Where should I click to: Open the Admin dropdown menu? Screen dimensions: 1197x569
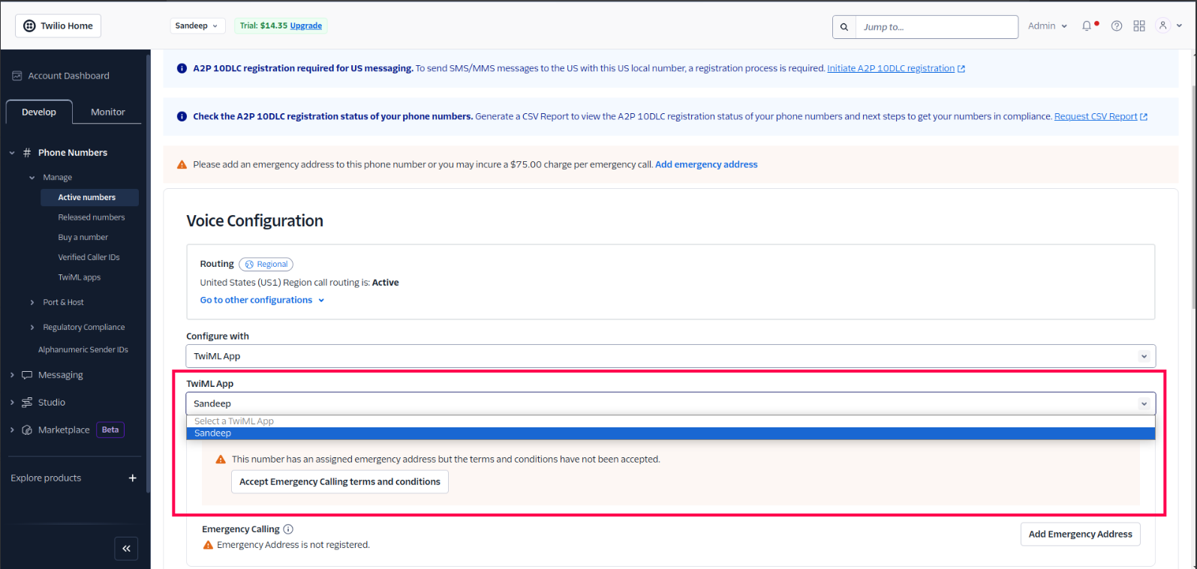click(x=1048, y=25)
